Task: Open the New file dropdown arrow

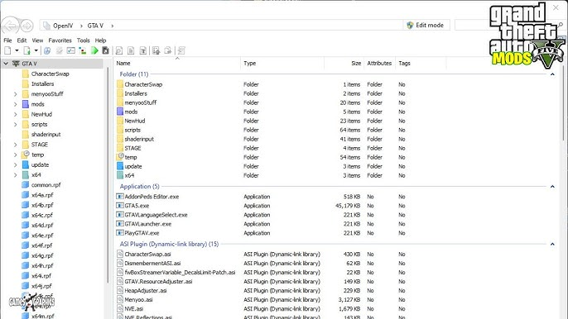Action: point(17,50)
